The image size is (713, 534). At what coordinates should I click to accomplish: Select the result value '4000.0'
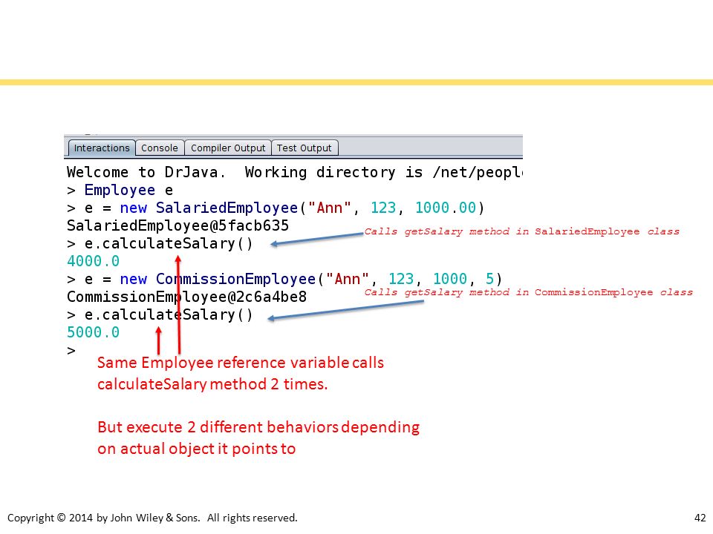point(94,261)
